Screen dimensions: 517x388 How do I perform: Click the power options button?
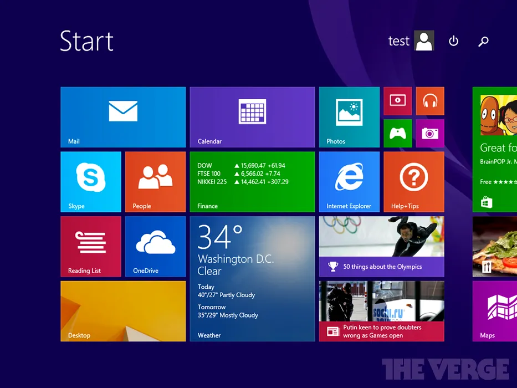[453, 41]
